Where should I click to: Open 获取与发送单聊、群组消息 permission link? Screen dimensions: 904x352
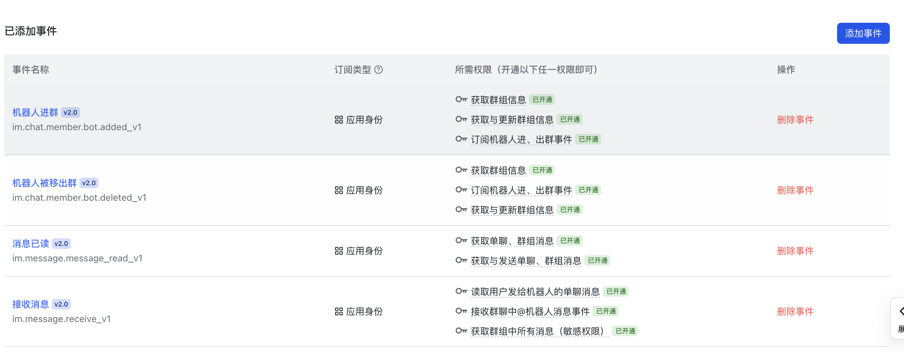[x=526, y=260]
